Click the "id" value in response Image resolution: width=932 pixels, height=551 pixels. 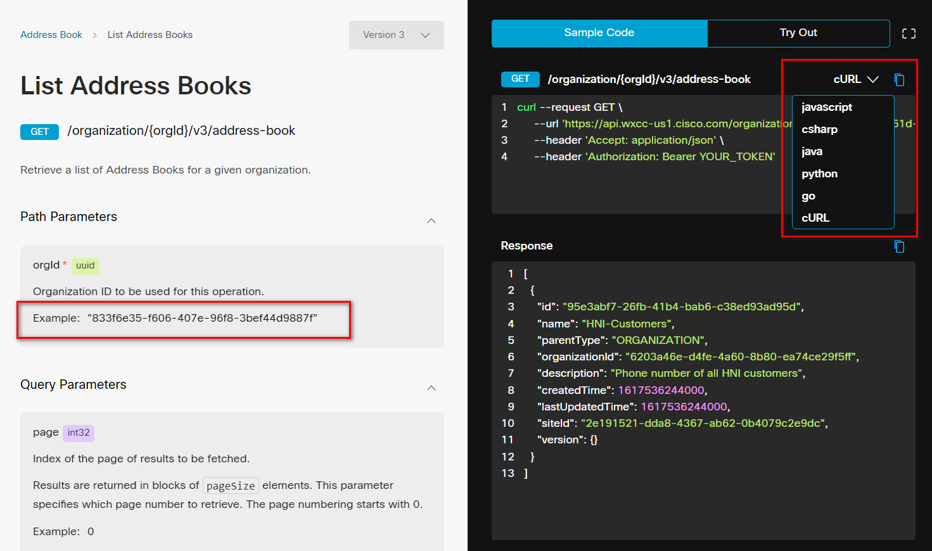681,307
